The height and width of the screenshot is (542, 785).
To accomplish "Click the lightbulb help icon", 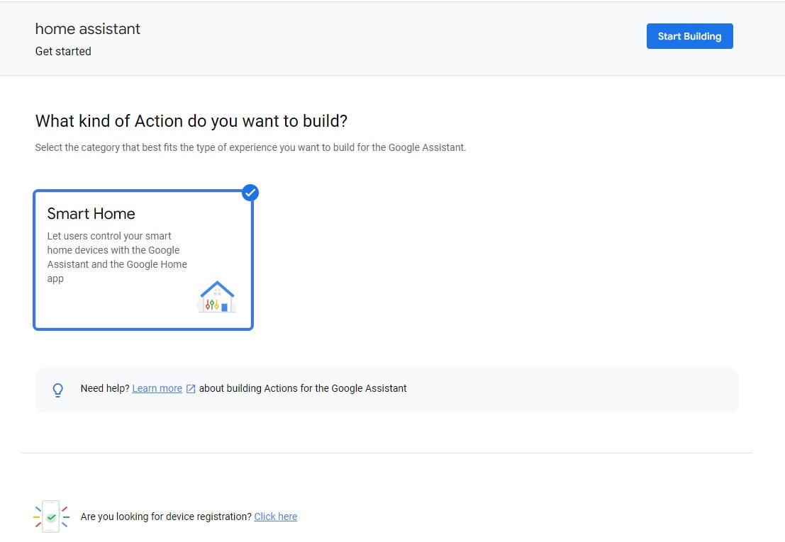I will pos(58,390).
